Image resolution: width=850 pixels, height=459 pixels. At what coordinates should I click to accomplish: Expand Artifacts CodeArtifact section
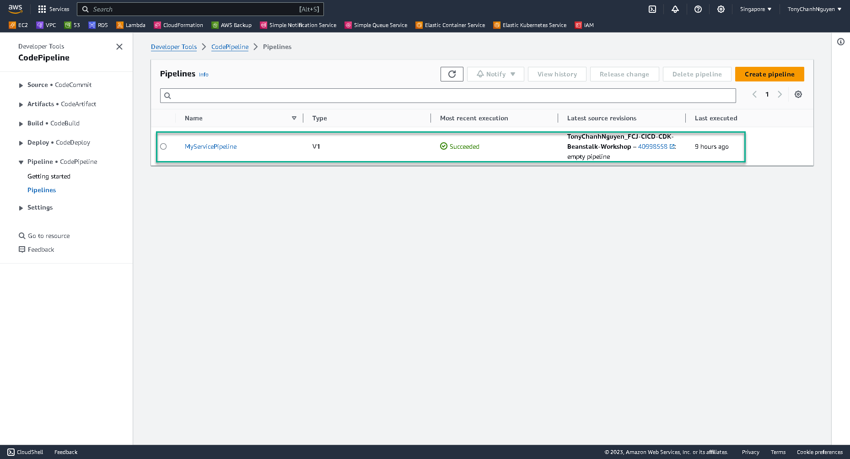tap(21, 104)
